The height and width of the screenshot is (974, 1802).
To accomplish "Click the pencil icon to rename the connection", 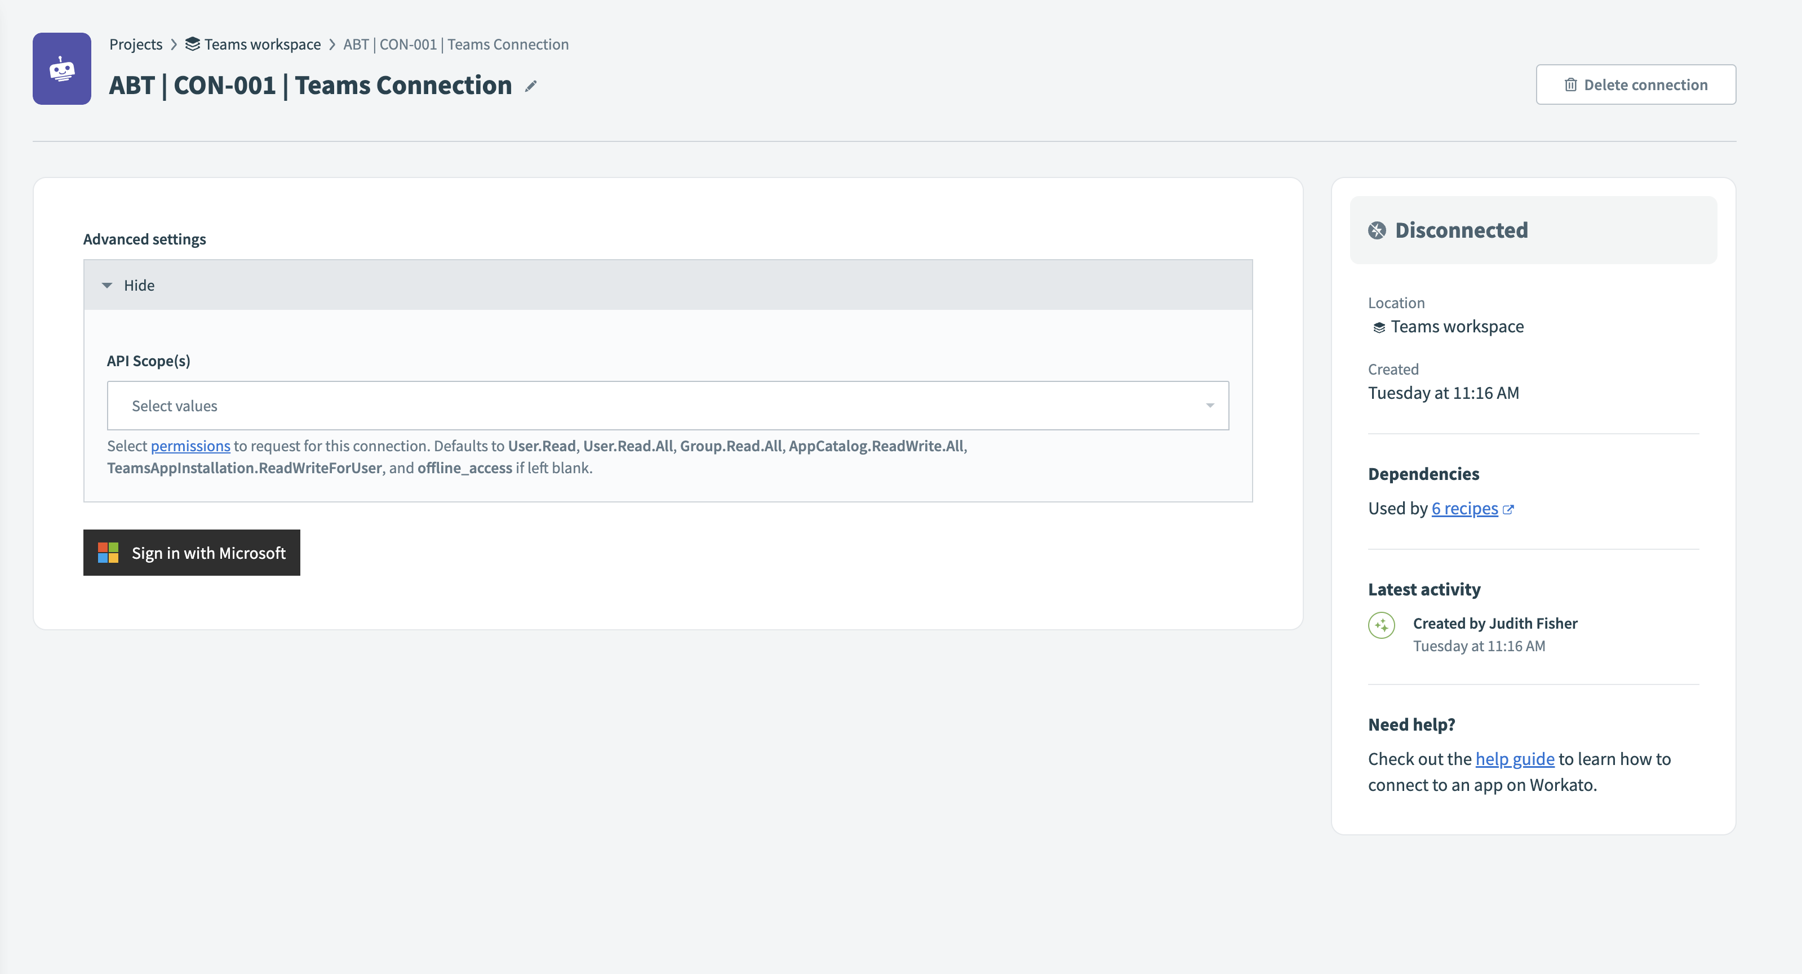I will 532,85.
